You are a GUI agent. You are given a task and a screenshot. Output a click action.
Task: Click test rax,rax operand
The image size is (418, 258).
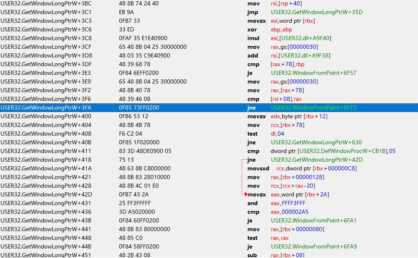click(280, 238)
